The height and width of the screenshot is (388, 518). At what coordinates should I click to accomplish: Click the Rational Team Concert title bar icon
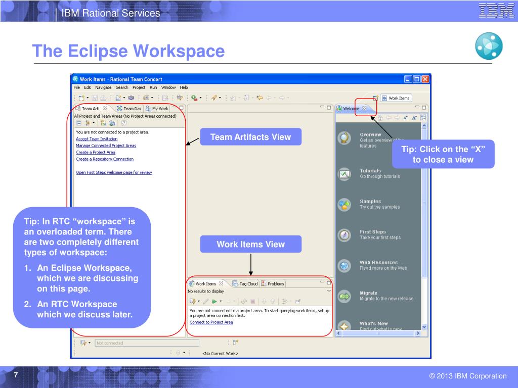pos(75,79)
